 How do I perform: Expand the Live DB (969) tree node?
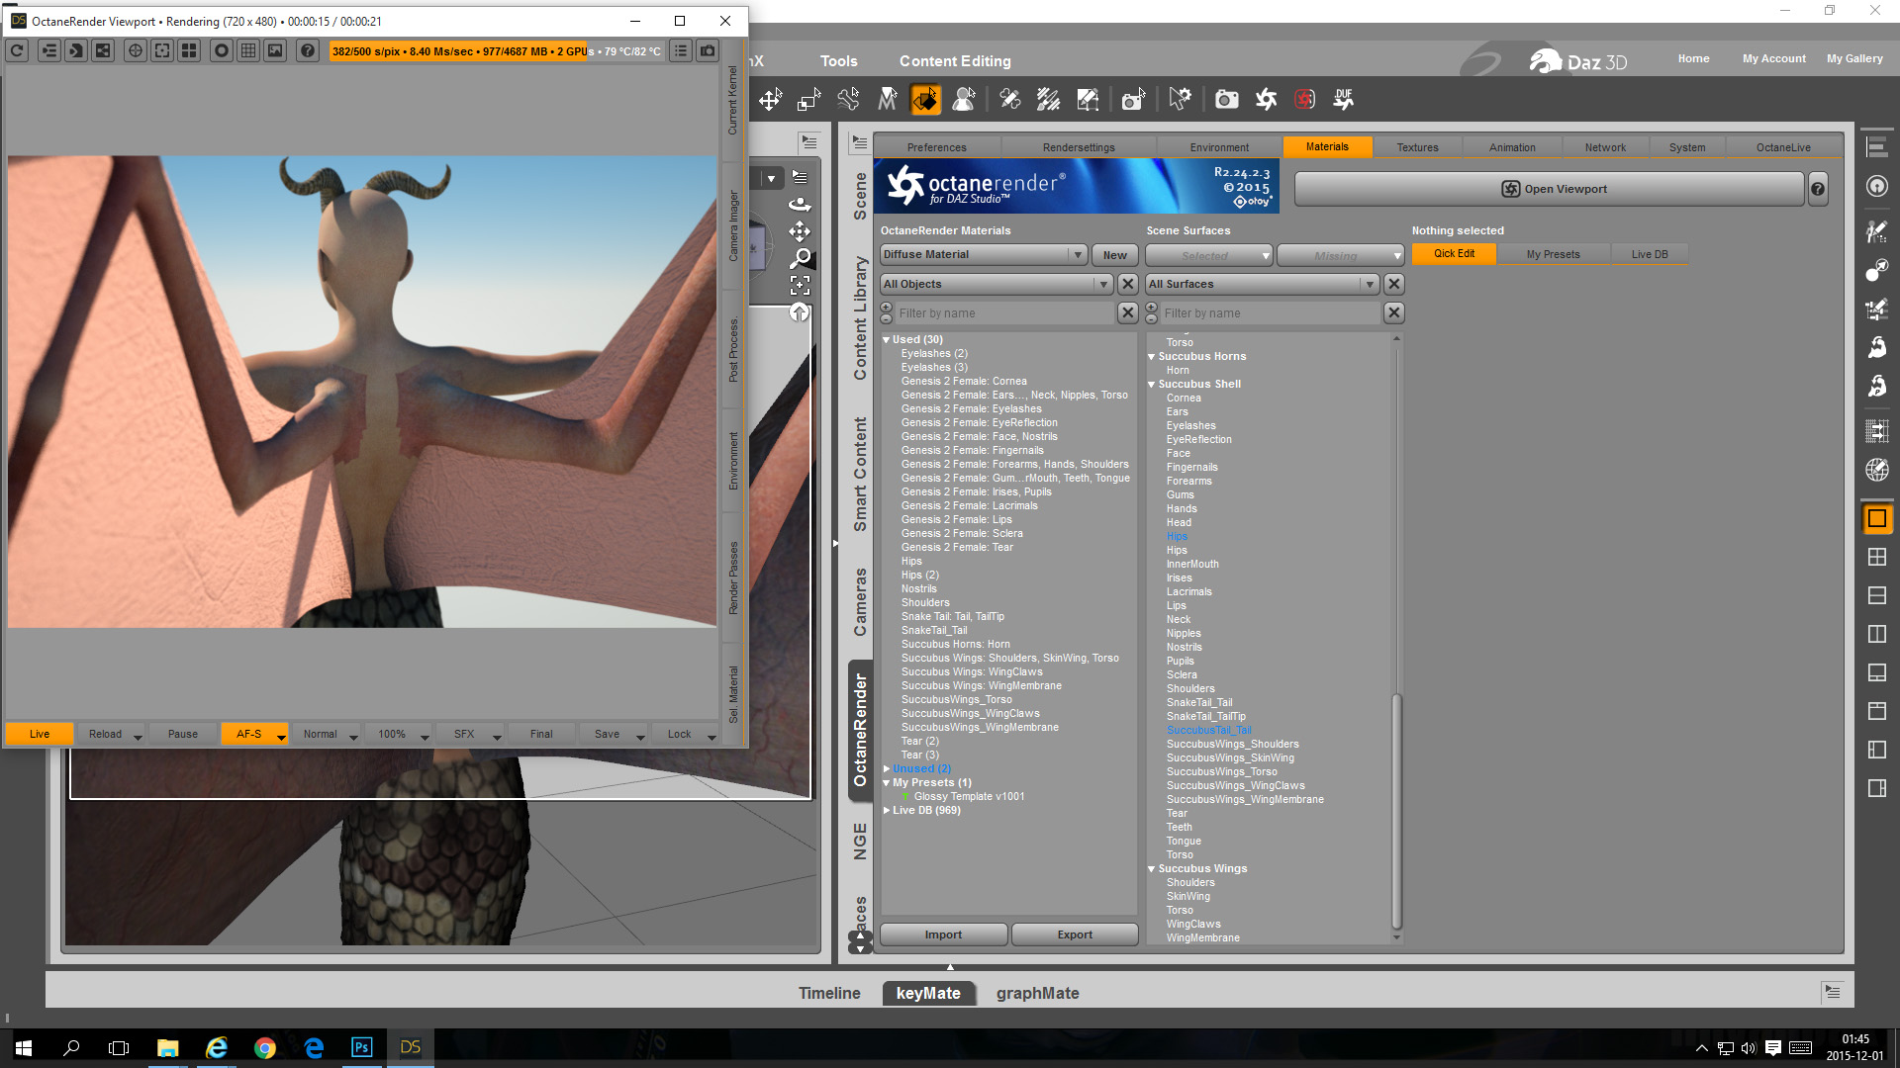coord(887,810)
